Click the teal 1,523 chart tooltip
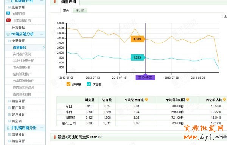 coord(138,57)
